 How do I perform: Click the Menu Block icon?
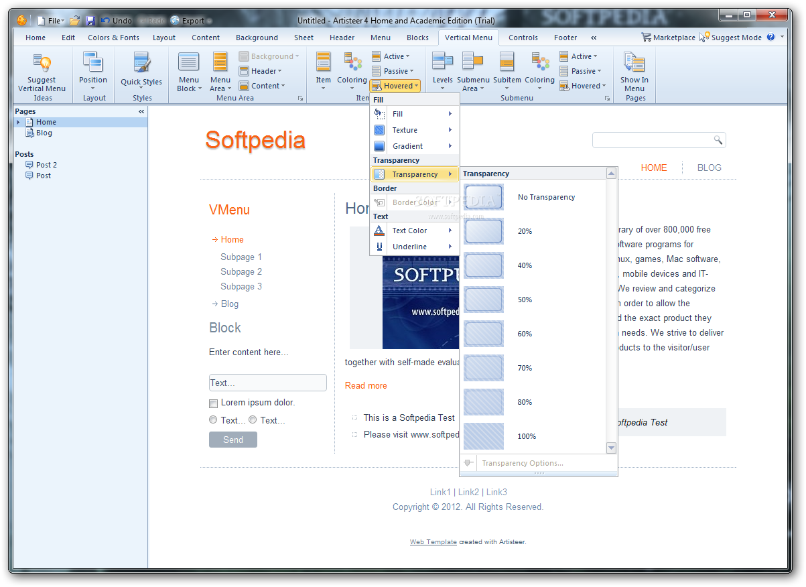[188, 62]
